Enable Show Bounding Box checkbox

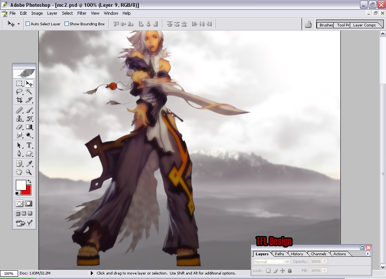(x=66, y=24)
